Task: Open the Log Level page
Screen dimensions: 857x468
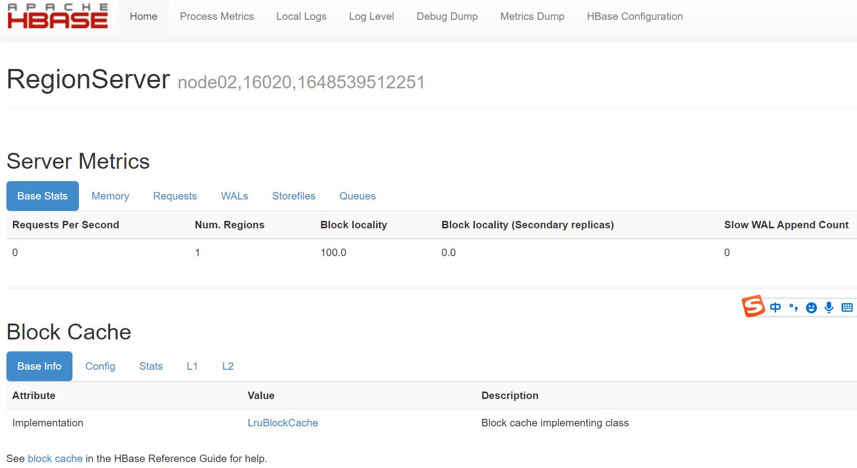Action: pyautogui.click(x=371, y=16)
